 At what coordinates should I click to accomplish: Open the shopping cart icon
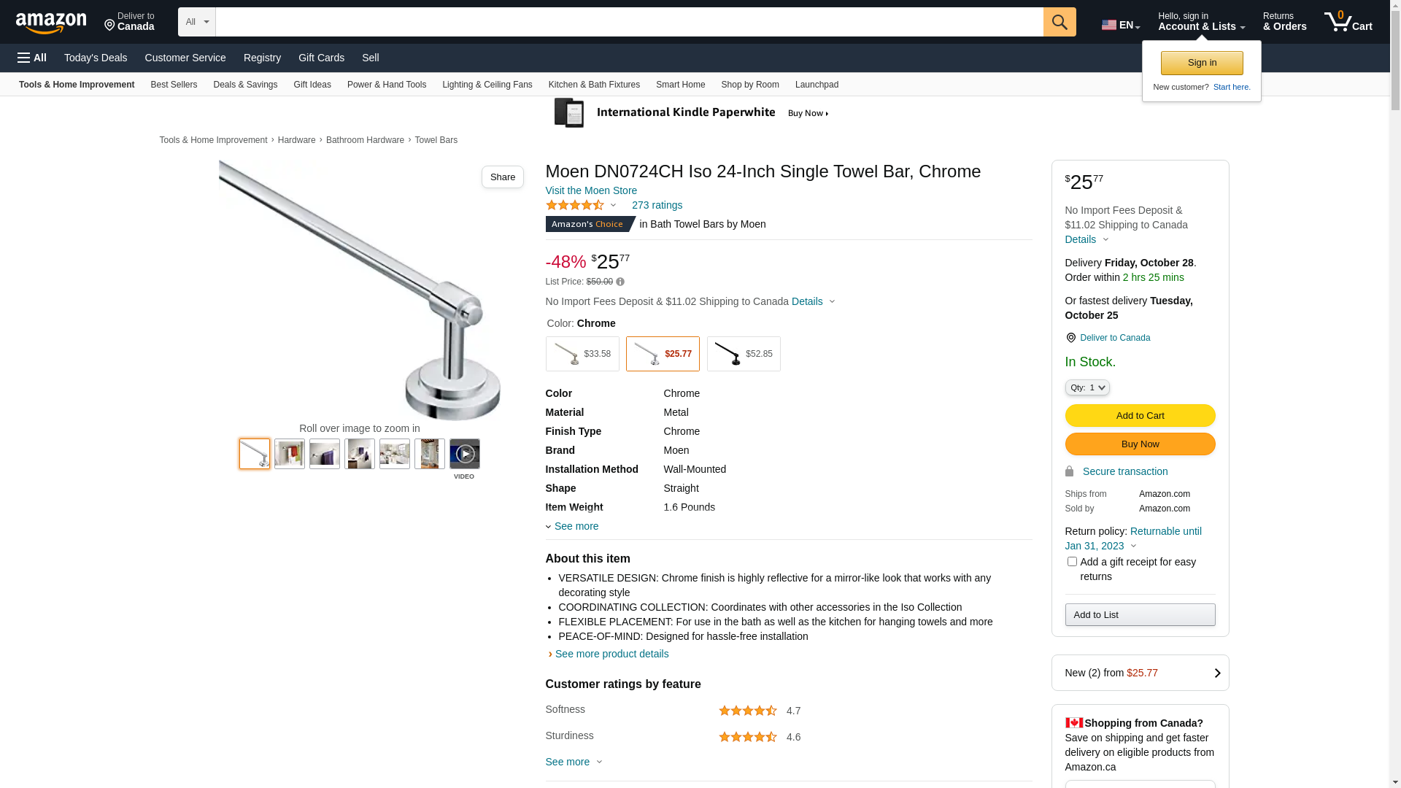1347,22
